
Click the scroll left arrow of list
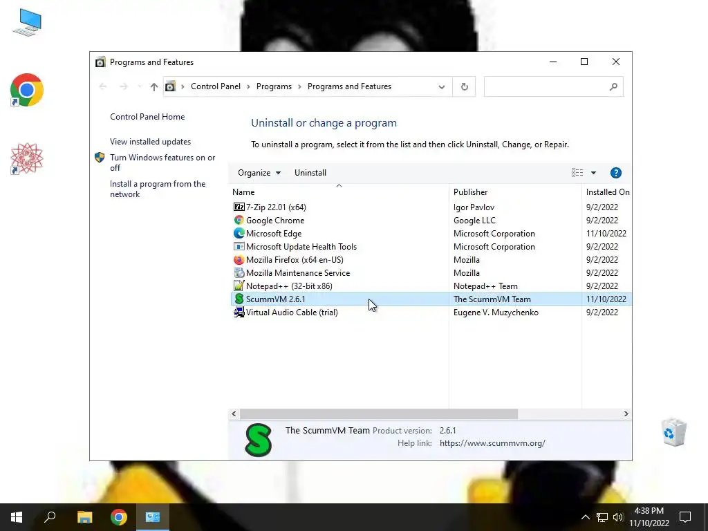(x=234, y=413)
